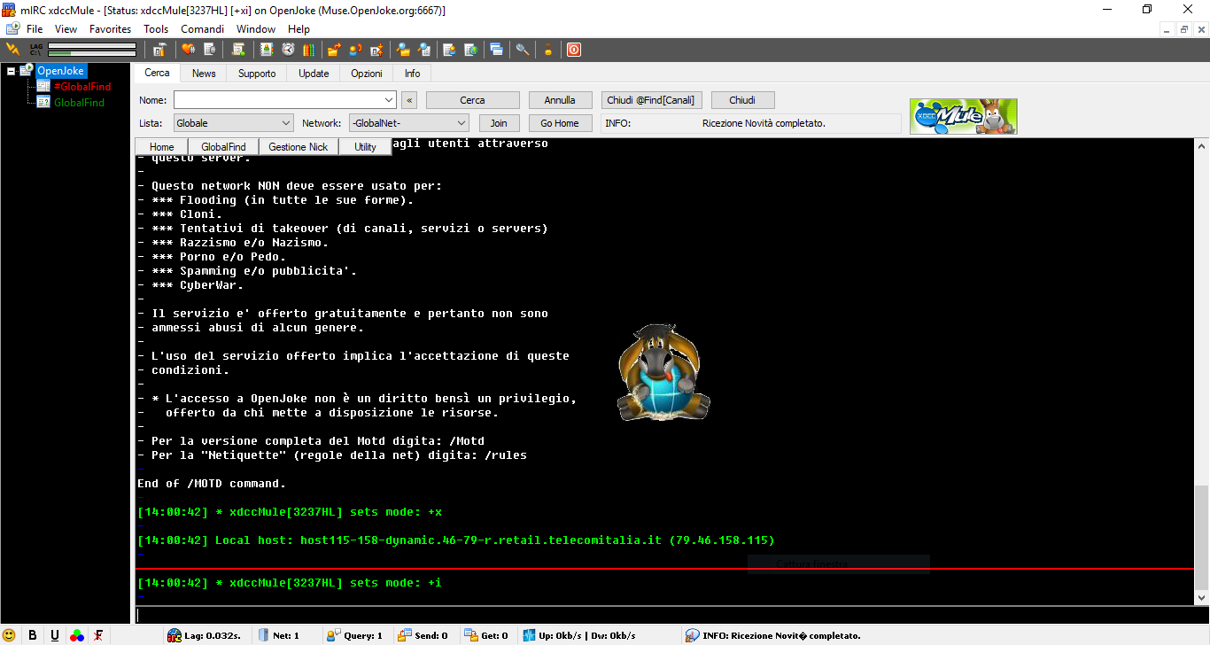Click the Chiudi @Find[Canali] button
Screen dimensions: 1210x645
pos(652,100)
